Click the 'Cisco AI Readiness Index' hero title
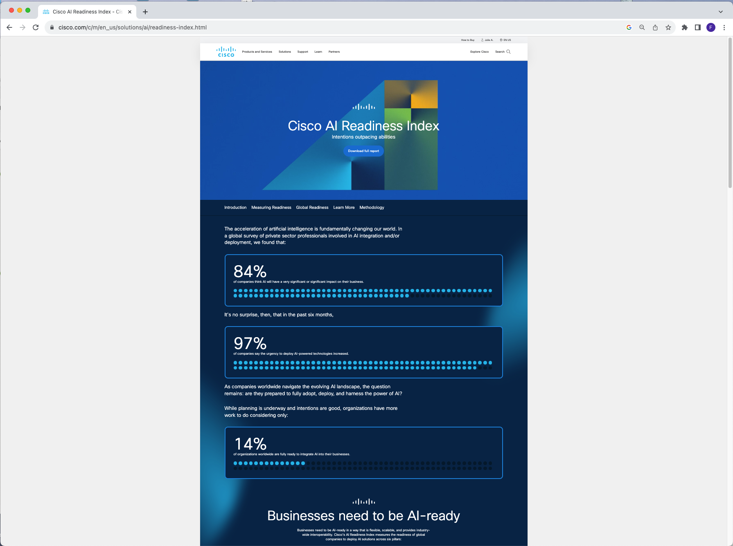 [x=363, y=126]
